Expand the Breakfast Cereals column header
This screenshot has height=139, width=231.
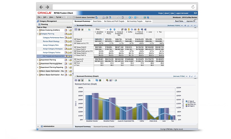pos(96,32)
